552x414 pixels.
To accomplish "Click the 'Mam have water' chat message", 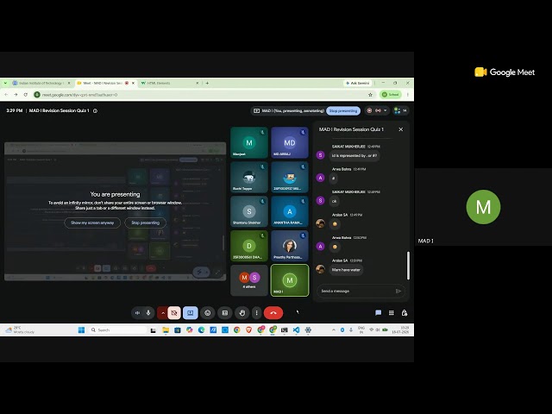I will coord(346,270).
